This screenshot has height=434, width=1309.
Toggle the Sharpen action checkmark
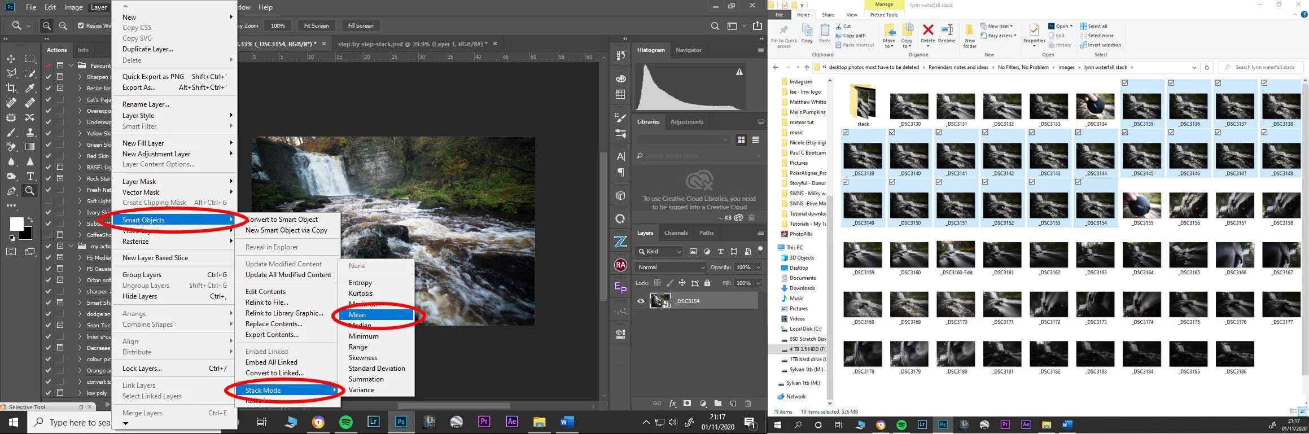(48, 77)
